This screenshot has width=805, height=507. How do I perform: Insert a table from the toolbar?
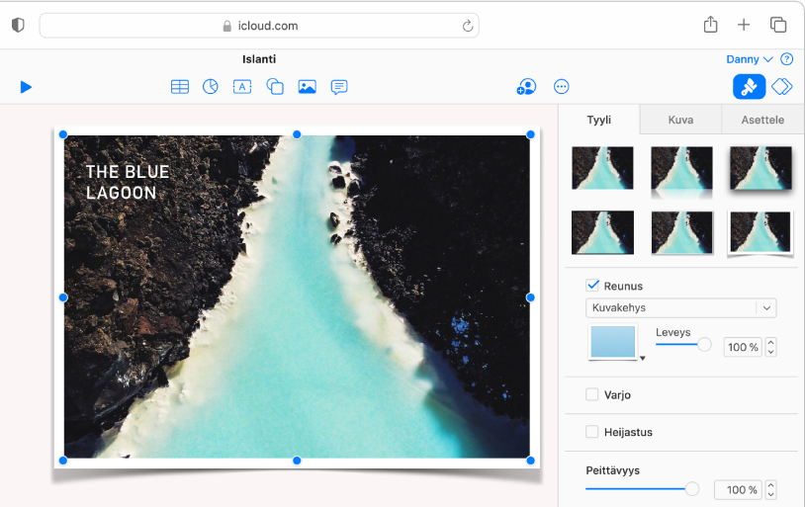(x=179, y=87)
